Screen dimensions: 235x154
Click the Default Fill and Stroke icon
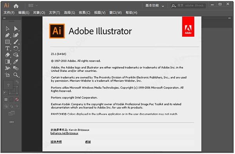pos(5,93)
